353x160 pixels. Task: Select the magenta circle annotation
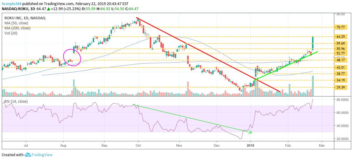[x=72, y=57]
